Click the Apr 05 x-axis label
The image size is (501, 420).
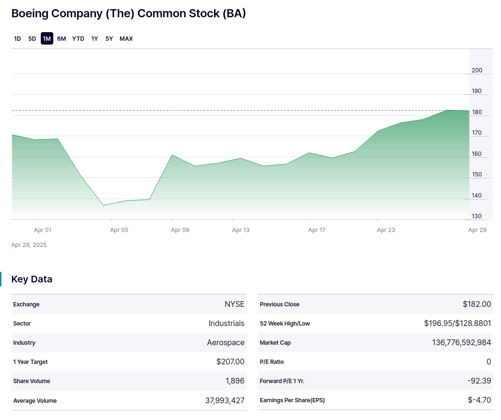coord(119,230)
